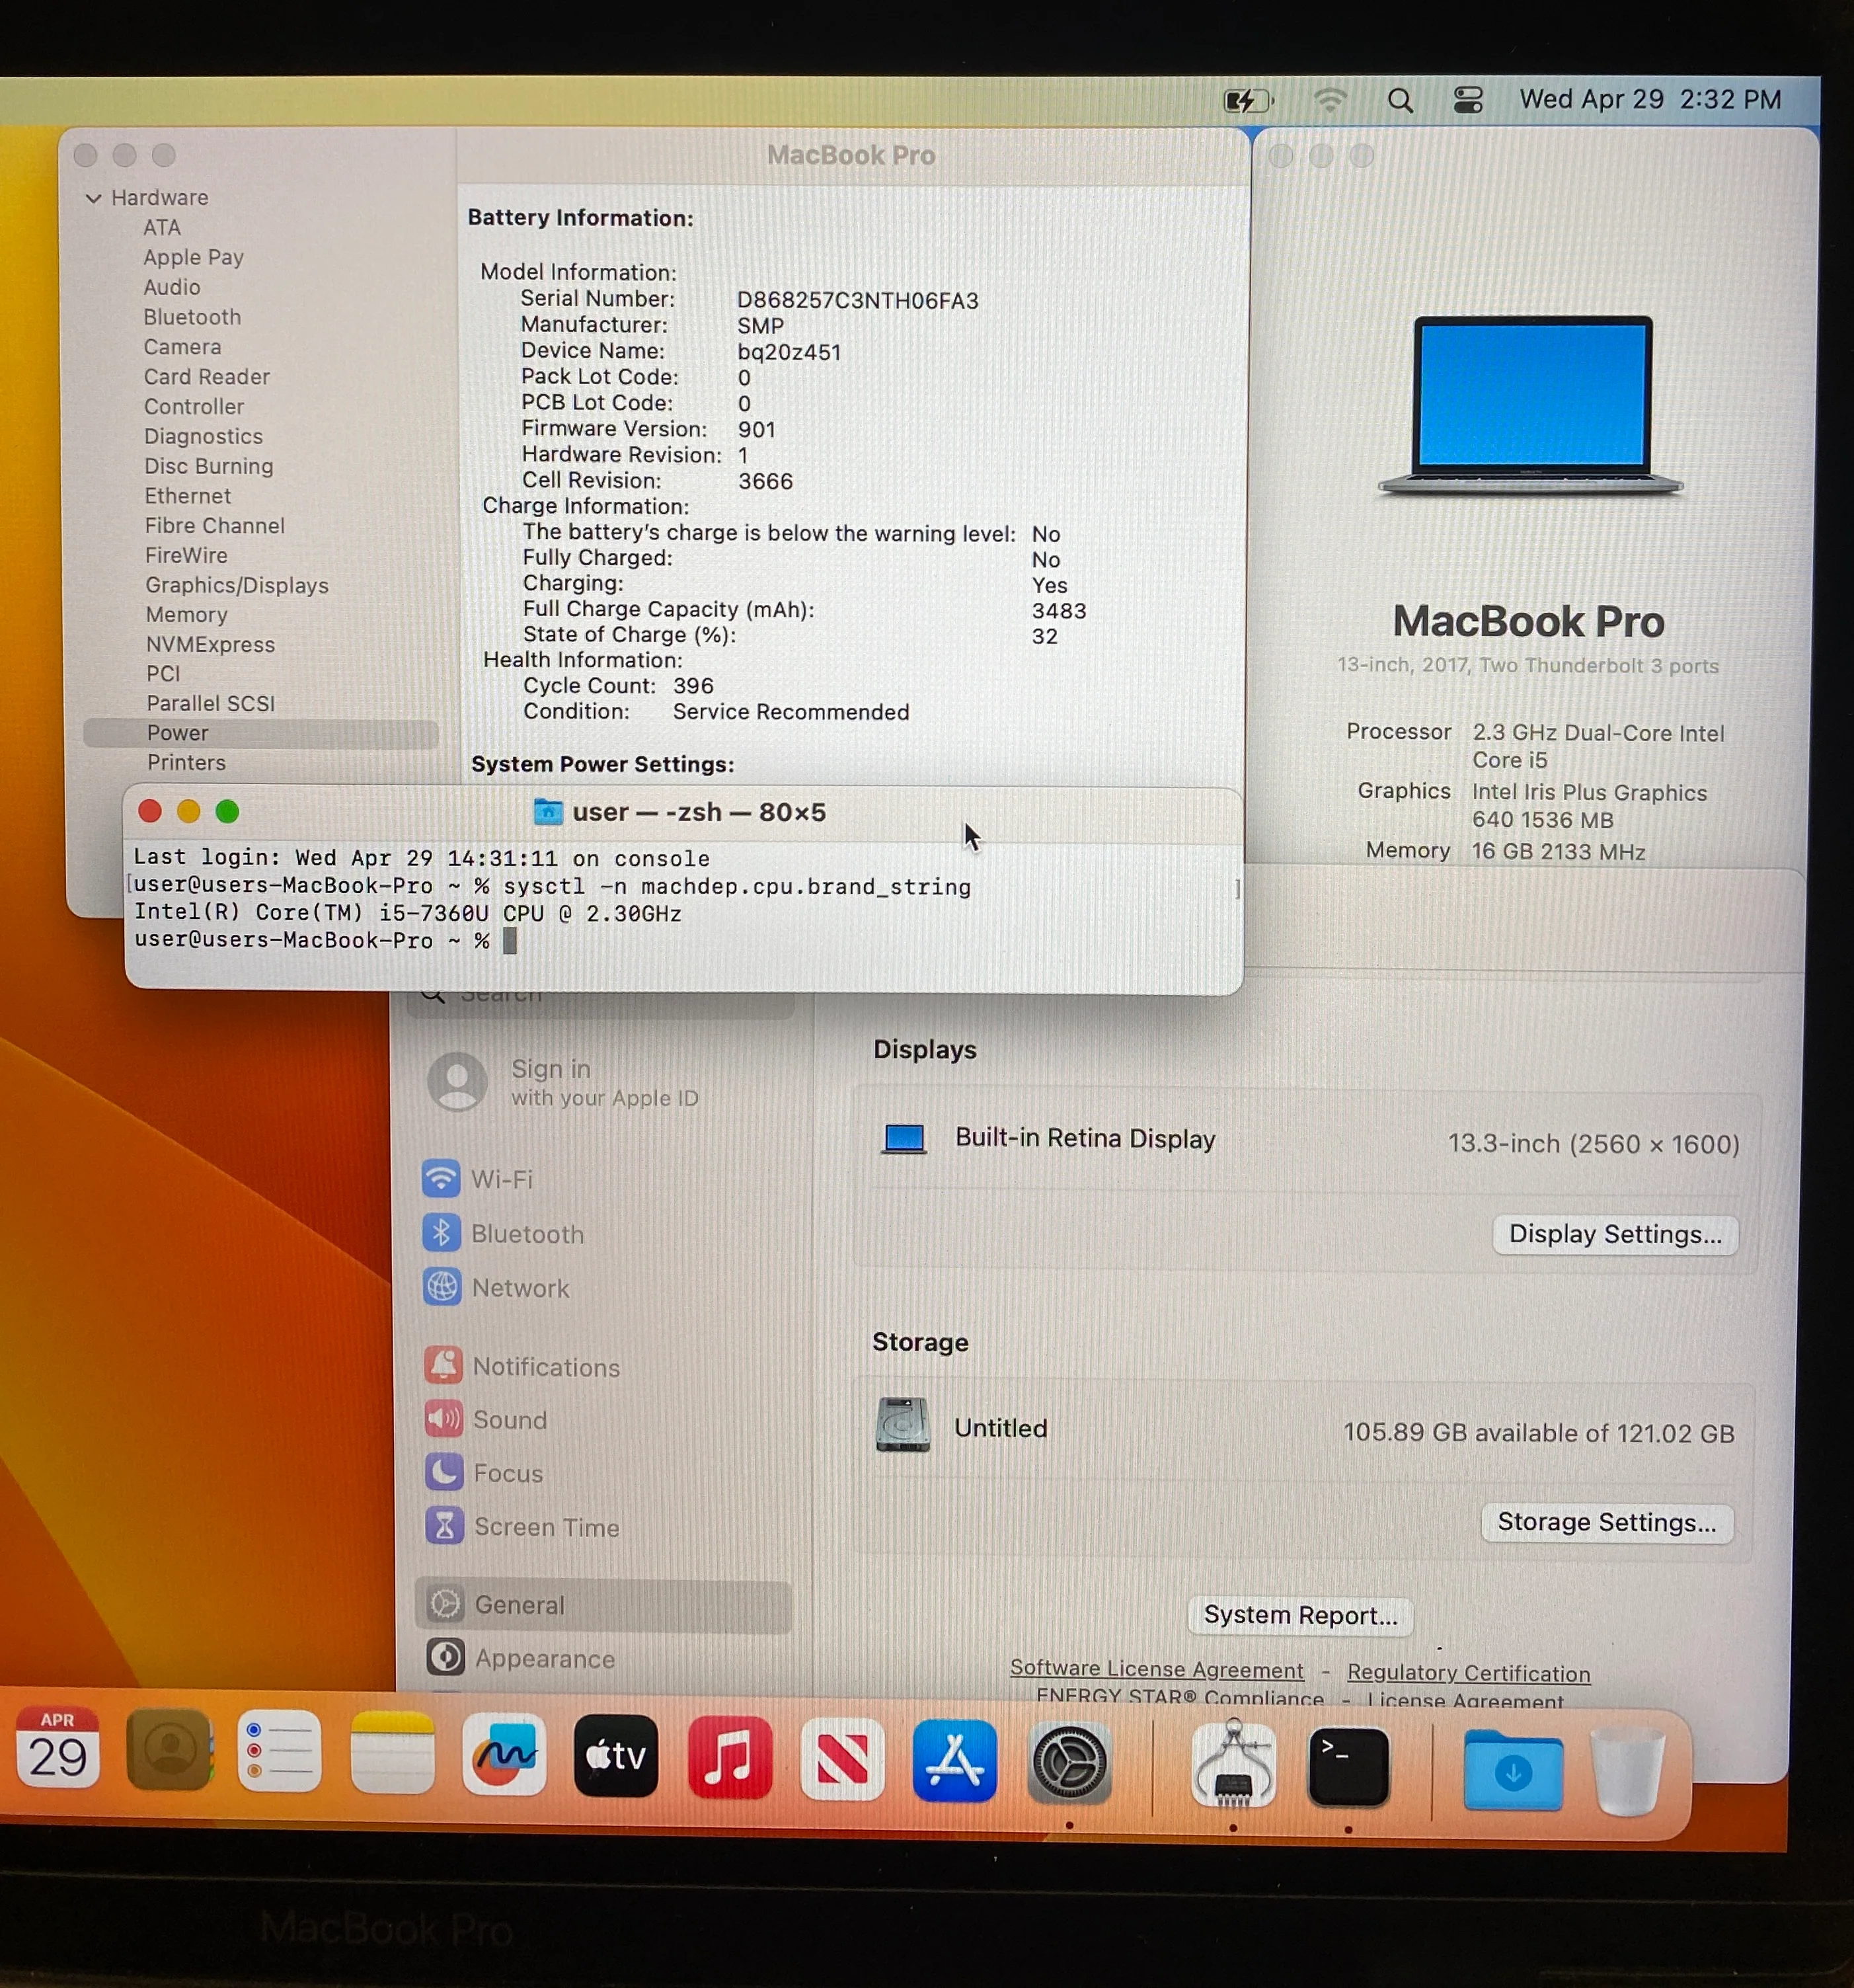Click the battery serial number D868257C3NTH06FA3

(x=857, y=300)
